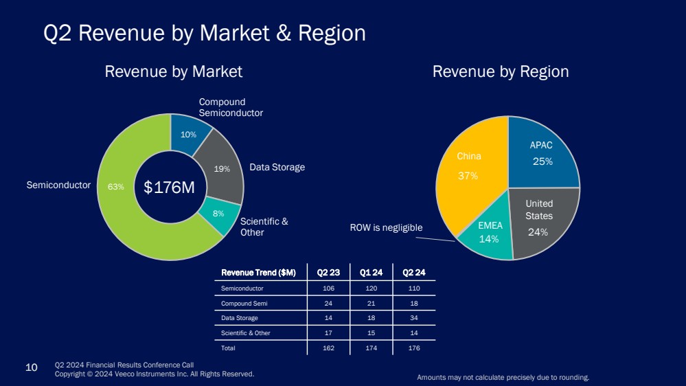686x386 pixels.
Task: Click the teal Scientific & Other 8% segment
Action: [219, 214]
